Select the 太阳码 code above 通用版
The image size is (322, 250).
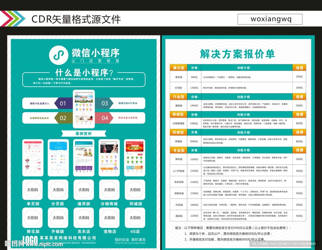(84, 190)
